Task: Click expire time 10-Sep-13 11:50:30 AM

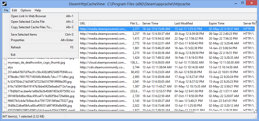Action: 224,63
